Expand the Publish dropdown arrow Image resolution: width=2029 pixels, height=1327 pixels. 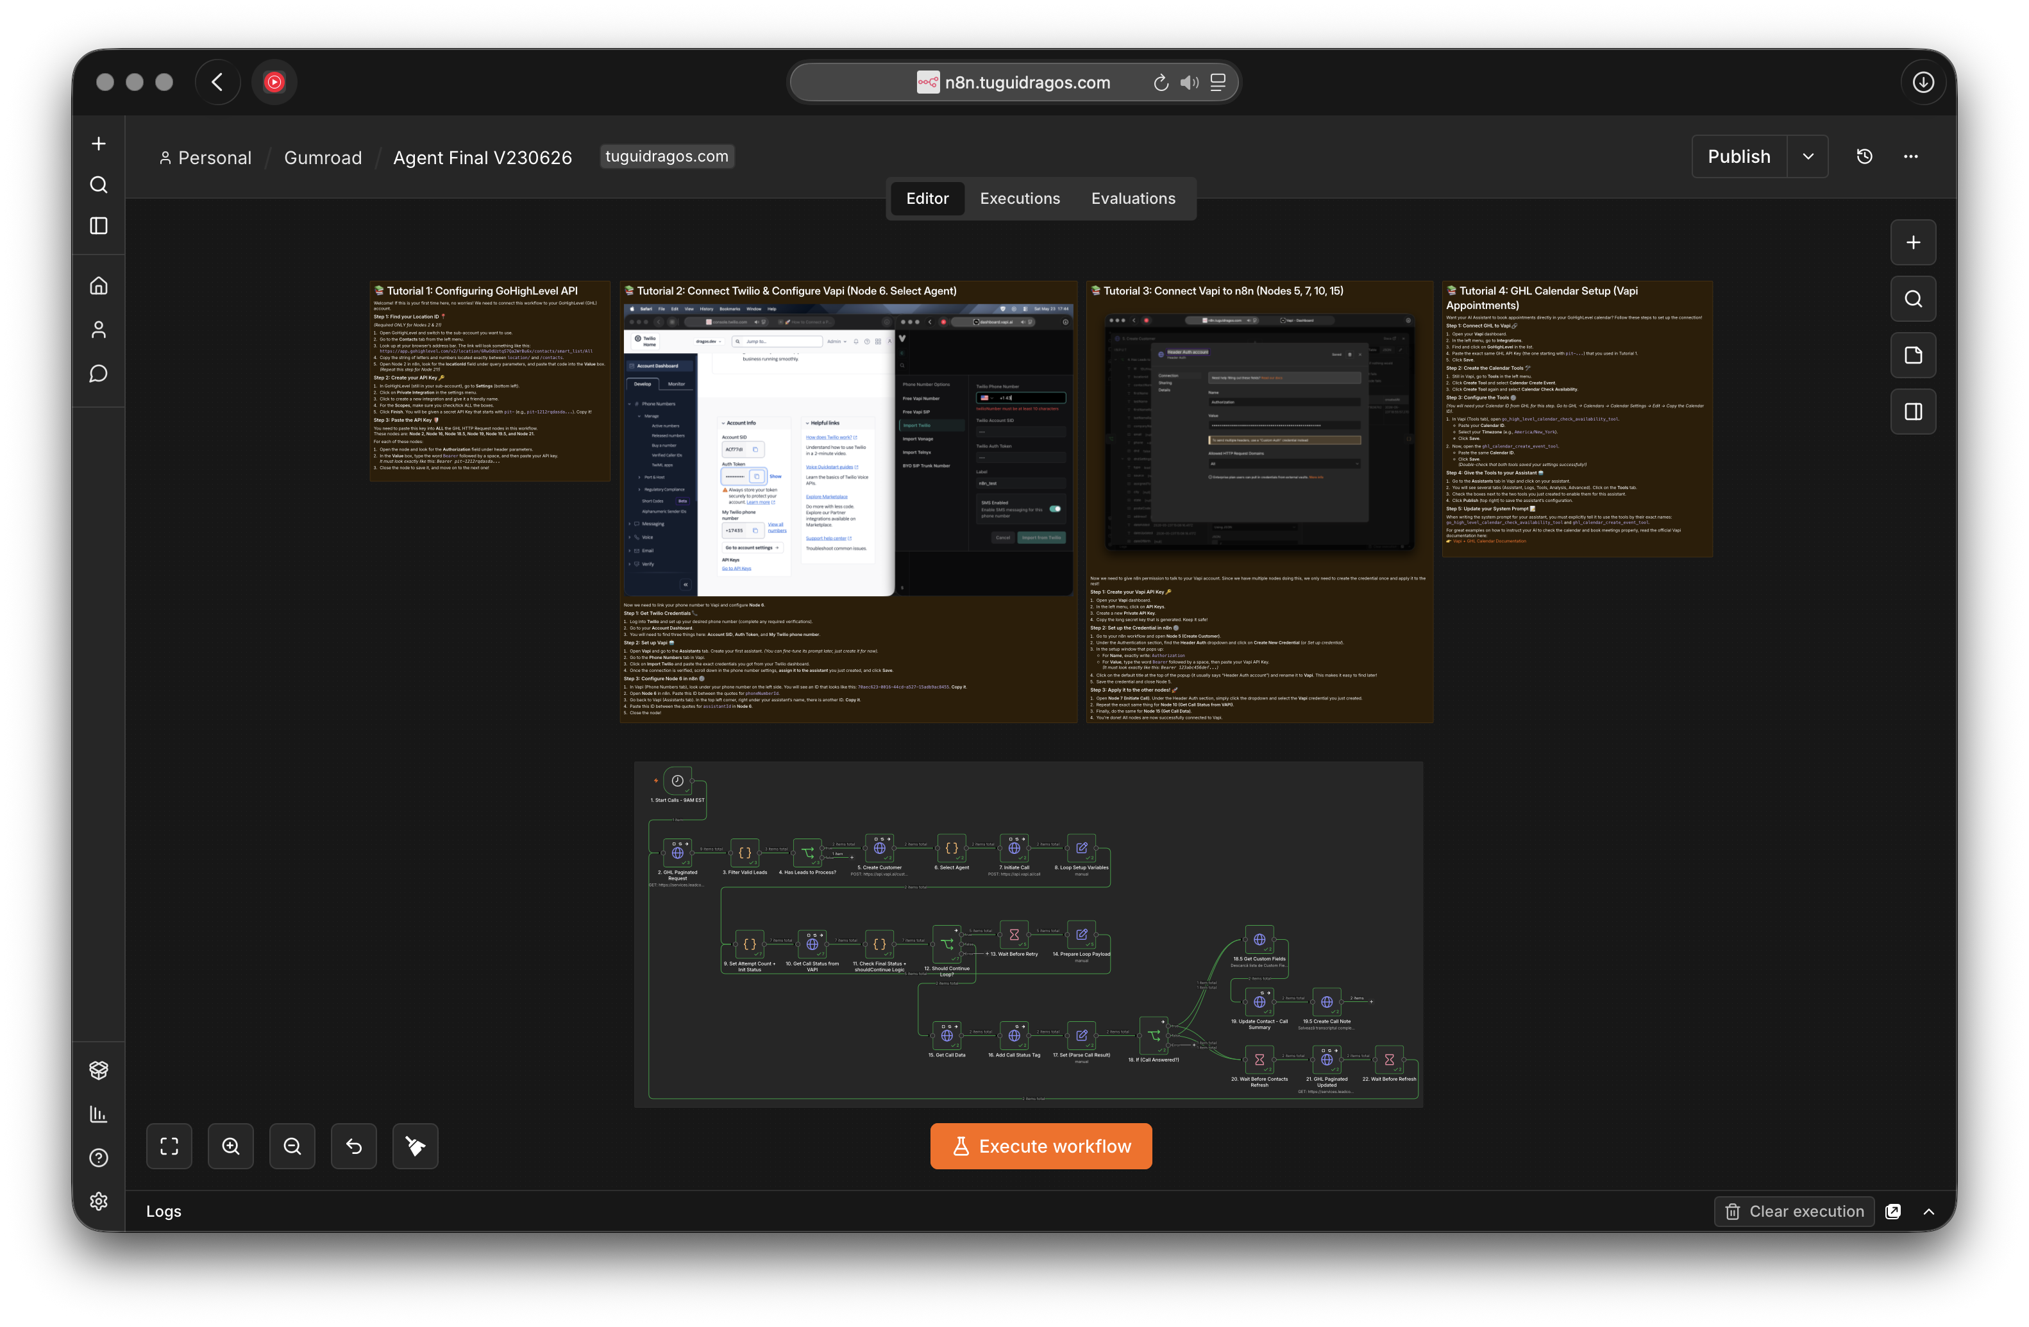pyautogui.click(x=1807, y=156)
